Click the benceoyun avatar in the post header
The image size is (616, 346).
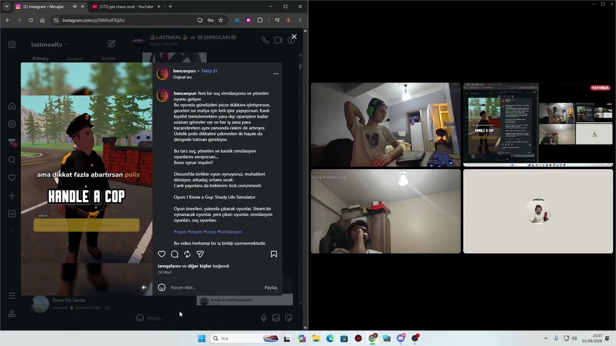point(163,74)
